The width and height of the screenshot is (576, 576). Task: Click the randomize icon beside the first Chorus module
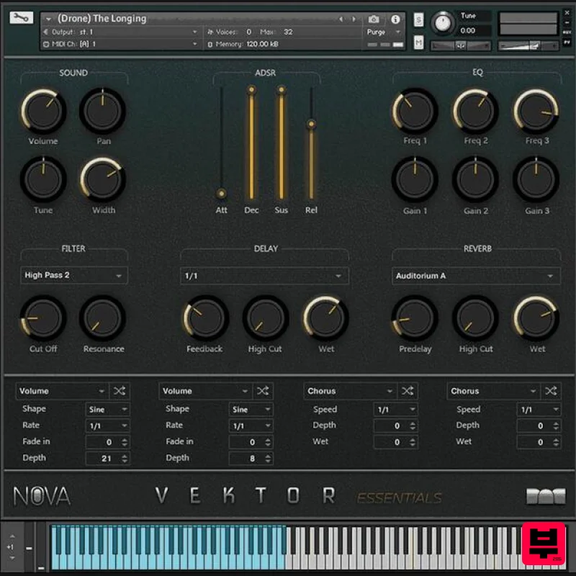(x=408, y=390)
